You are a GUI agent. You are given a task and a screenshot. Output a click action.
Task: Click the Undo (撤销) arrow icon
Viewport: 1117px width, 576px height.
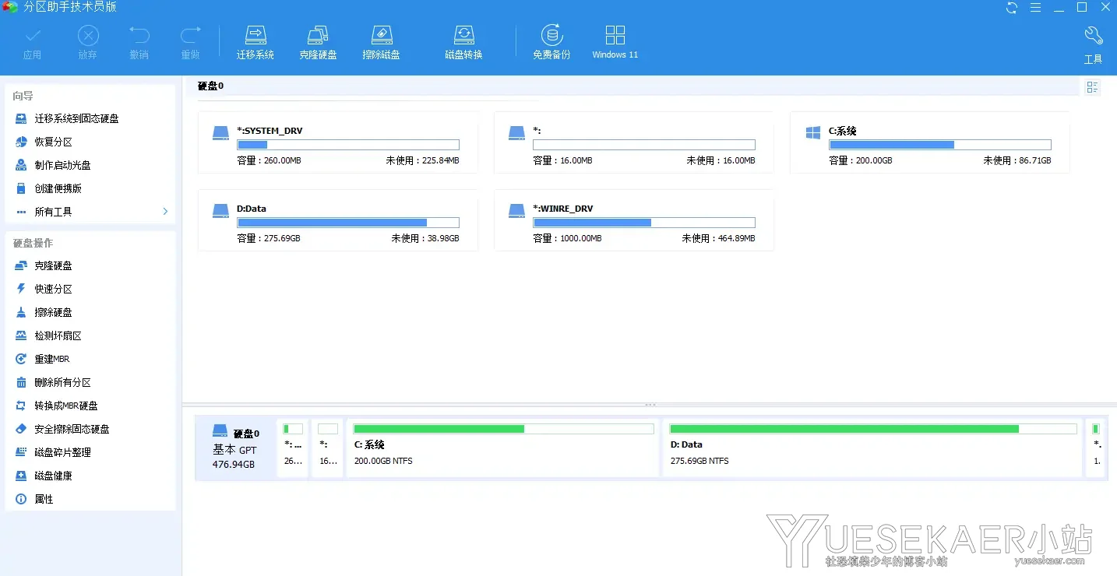tap(139, 35)
